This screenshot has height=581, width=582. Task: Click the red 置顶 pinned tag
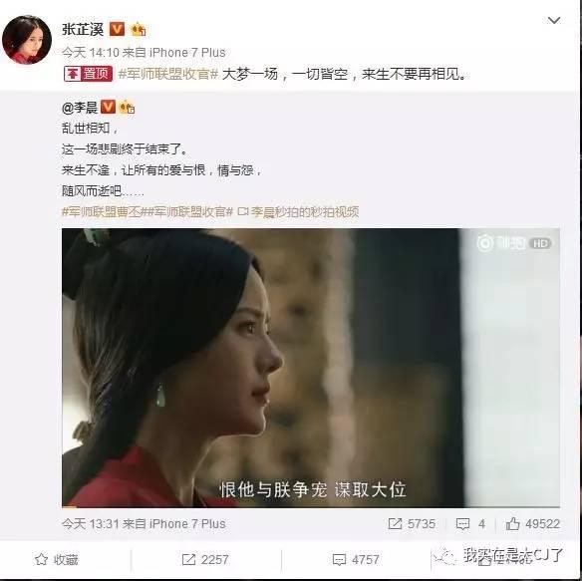point(88,74)
